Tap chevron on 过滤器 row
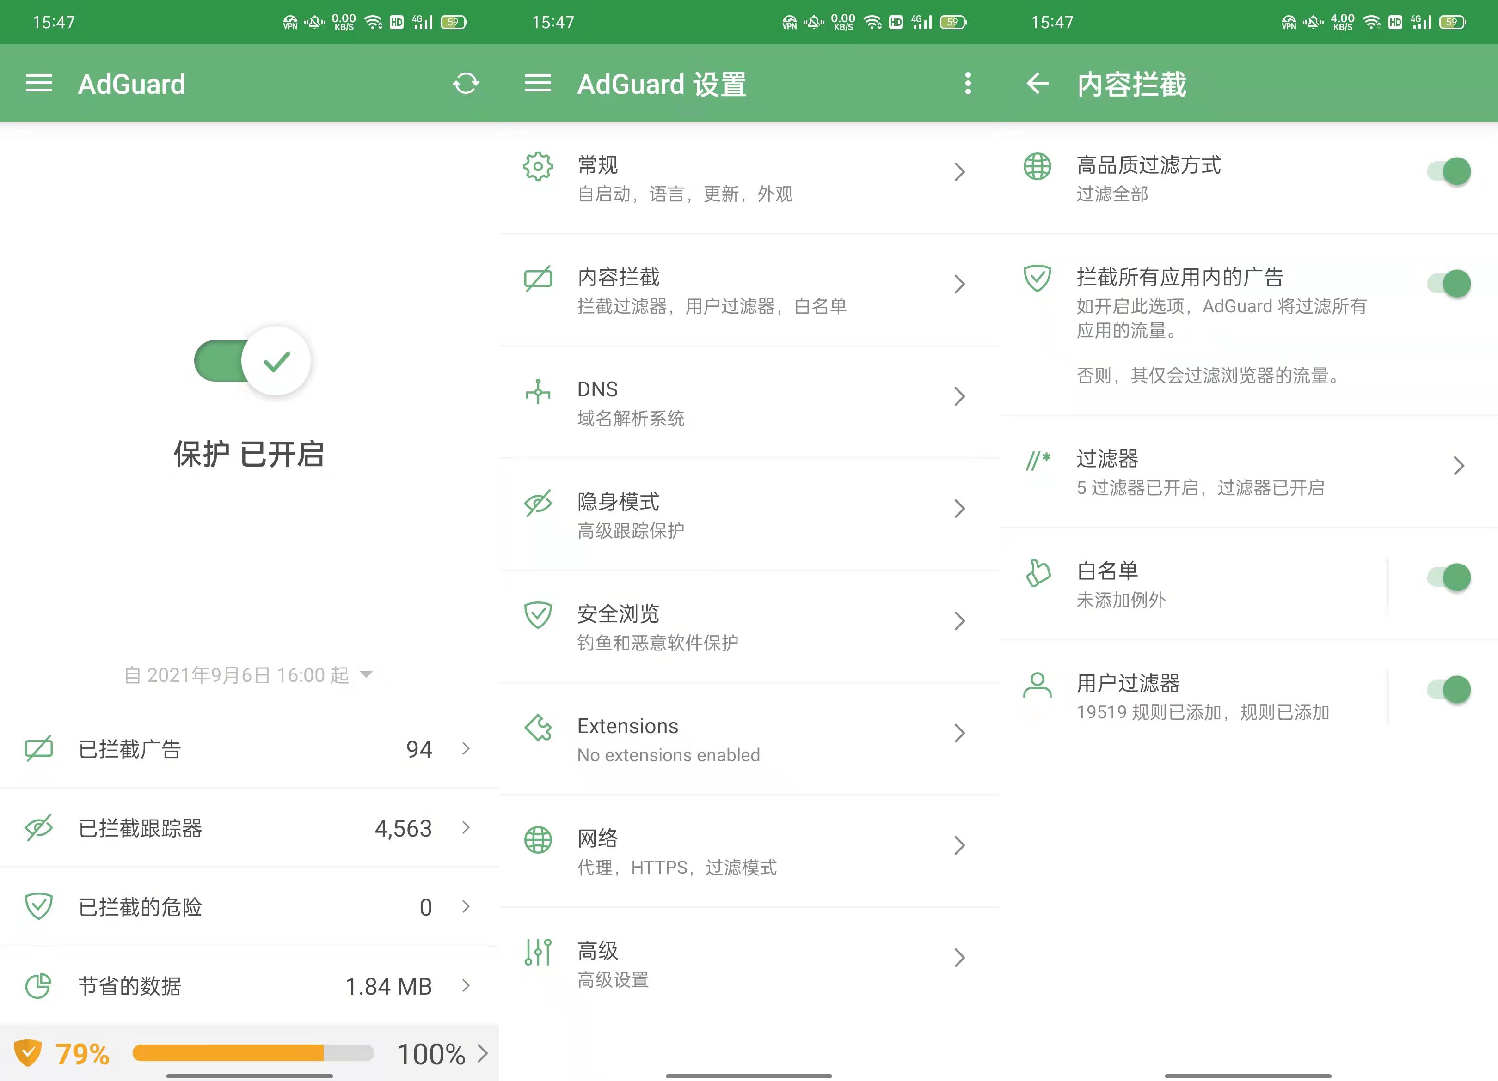This screenshot has width=1498, height=1081. (x=1459, y=465)
